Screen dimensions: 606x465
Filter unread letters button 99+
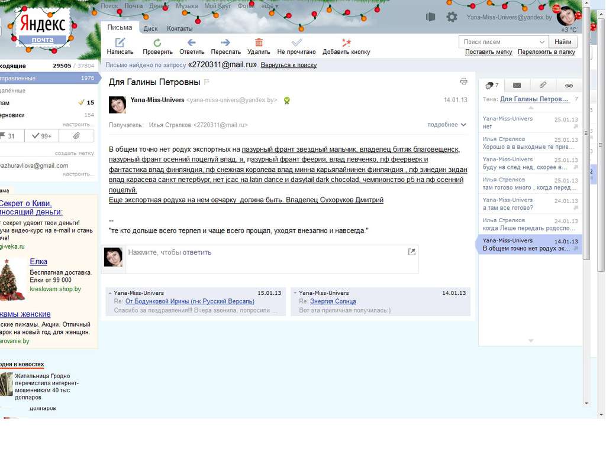tap(42, 136)
